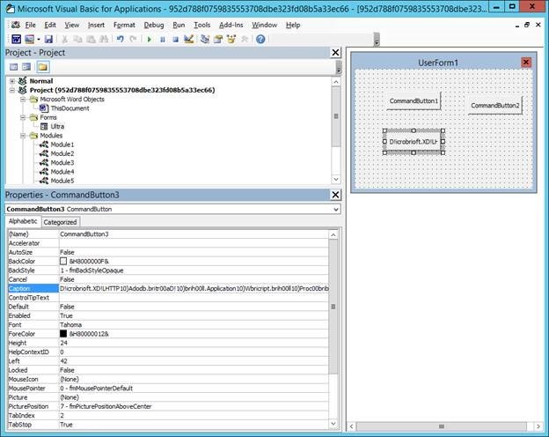Screen dimensions: 549x437
Task: Click the Save icon in the toolbar
Action: point(48,40)
